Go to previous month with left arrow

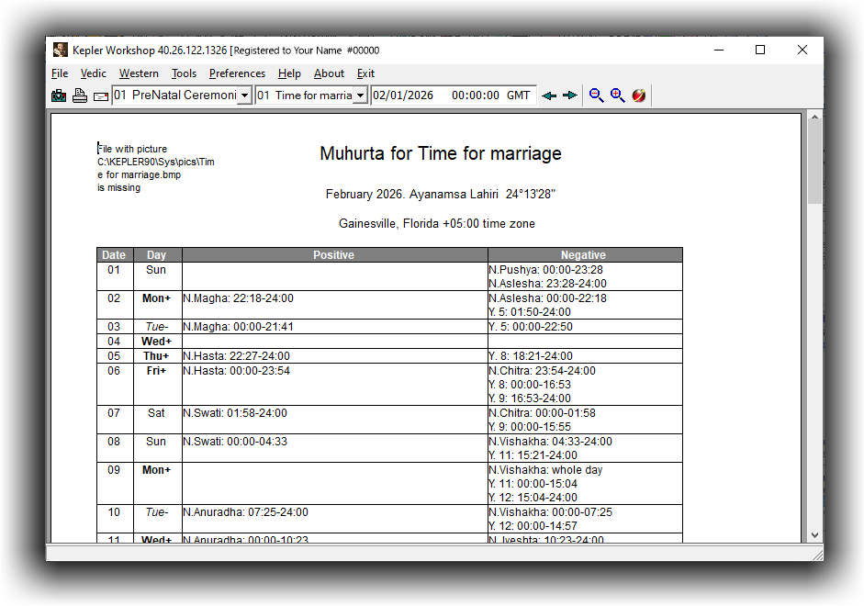[x=549, y=95]
